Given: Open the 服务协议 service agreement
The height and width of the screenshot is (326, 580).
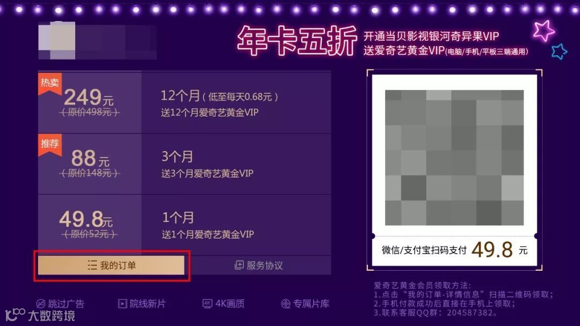Looking at the screenshot, I should [258, 265].
